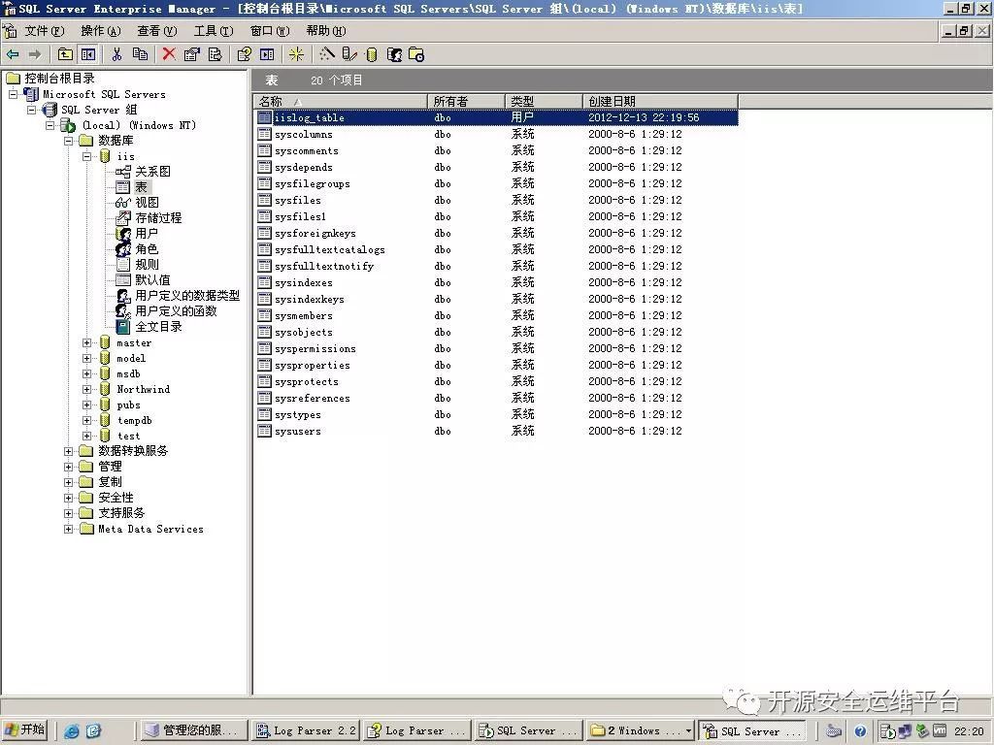
Task: Open the 窗口(W) menu
Action: tap(270, 30)
